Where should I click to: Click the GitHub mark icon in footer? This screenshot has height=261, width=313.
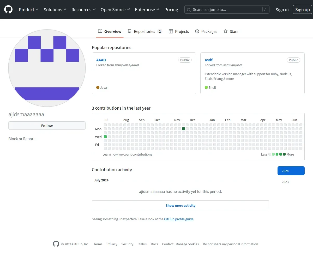pos(56,244)
